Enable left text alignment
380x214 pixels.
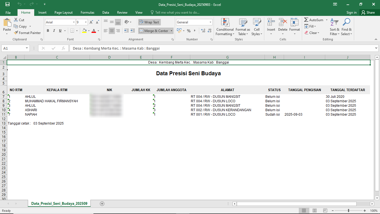pyautogui.click(x=106, y=31)
